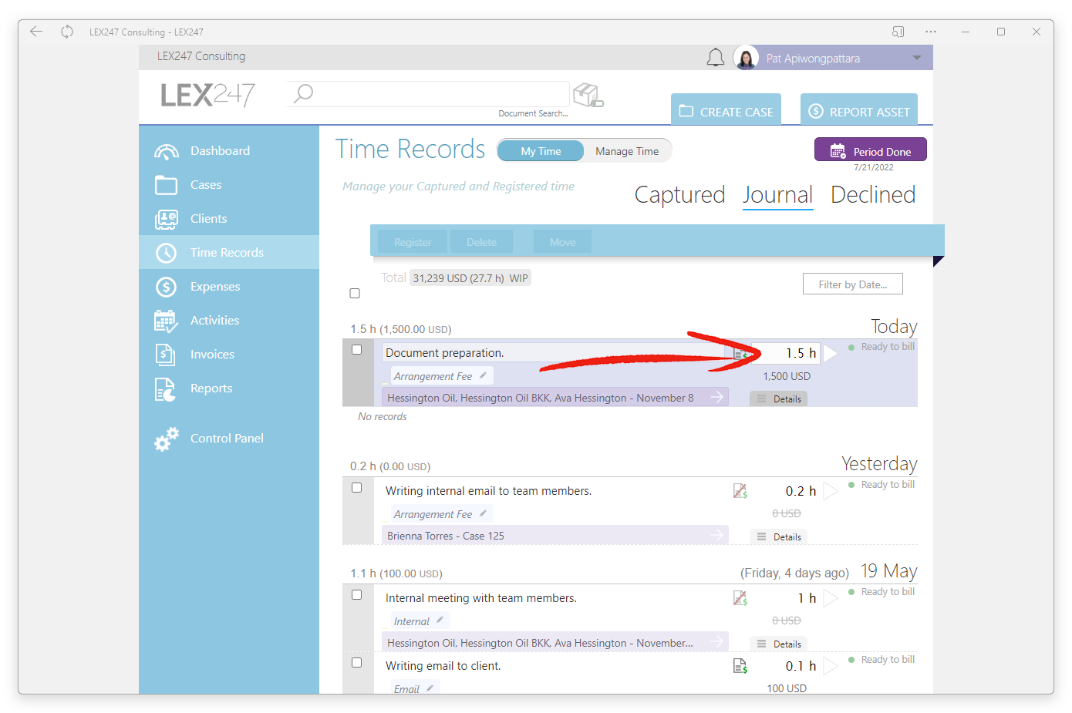This screenshot has width=1072, height=713.
Task: Edit pencil beside Email category
Action: [430, 688]
